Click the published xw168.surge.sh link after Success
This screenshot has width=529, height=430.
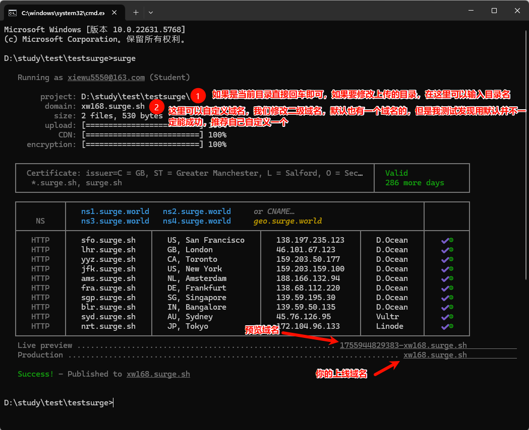coord(158,374)
